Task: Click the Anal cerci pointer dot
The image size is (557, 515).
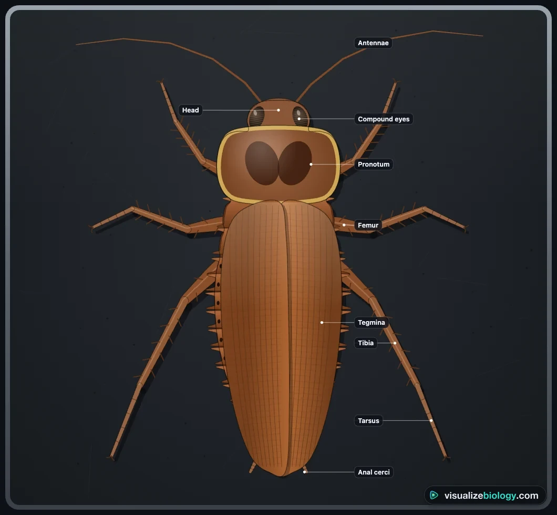Action: [x=304, y=472]
